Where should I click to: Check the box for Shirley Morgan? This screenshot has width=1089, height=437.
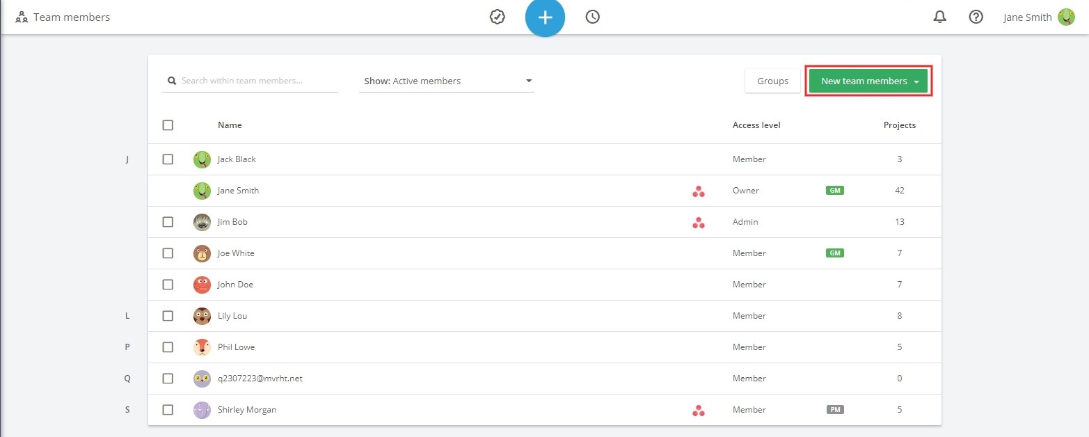pyautogui.click(x=168, y=410)
